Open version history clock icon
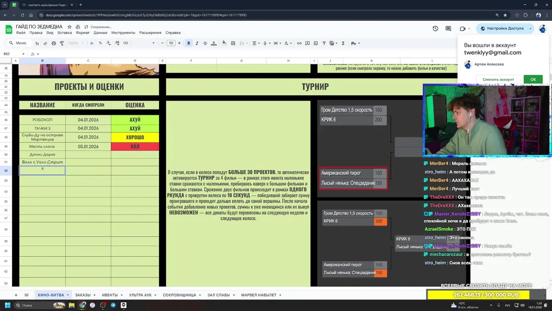Image resolution: width=552 pixels, height=311 pixels. coord(435,29)
